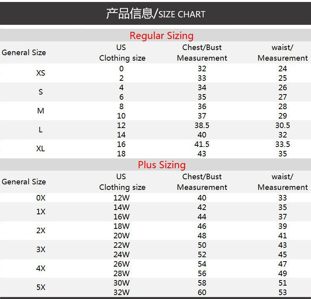This screenshot has height=299, width=311.
Task: Click the 4X plus size label
Action: click(41, 269)
